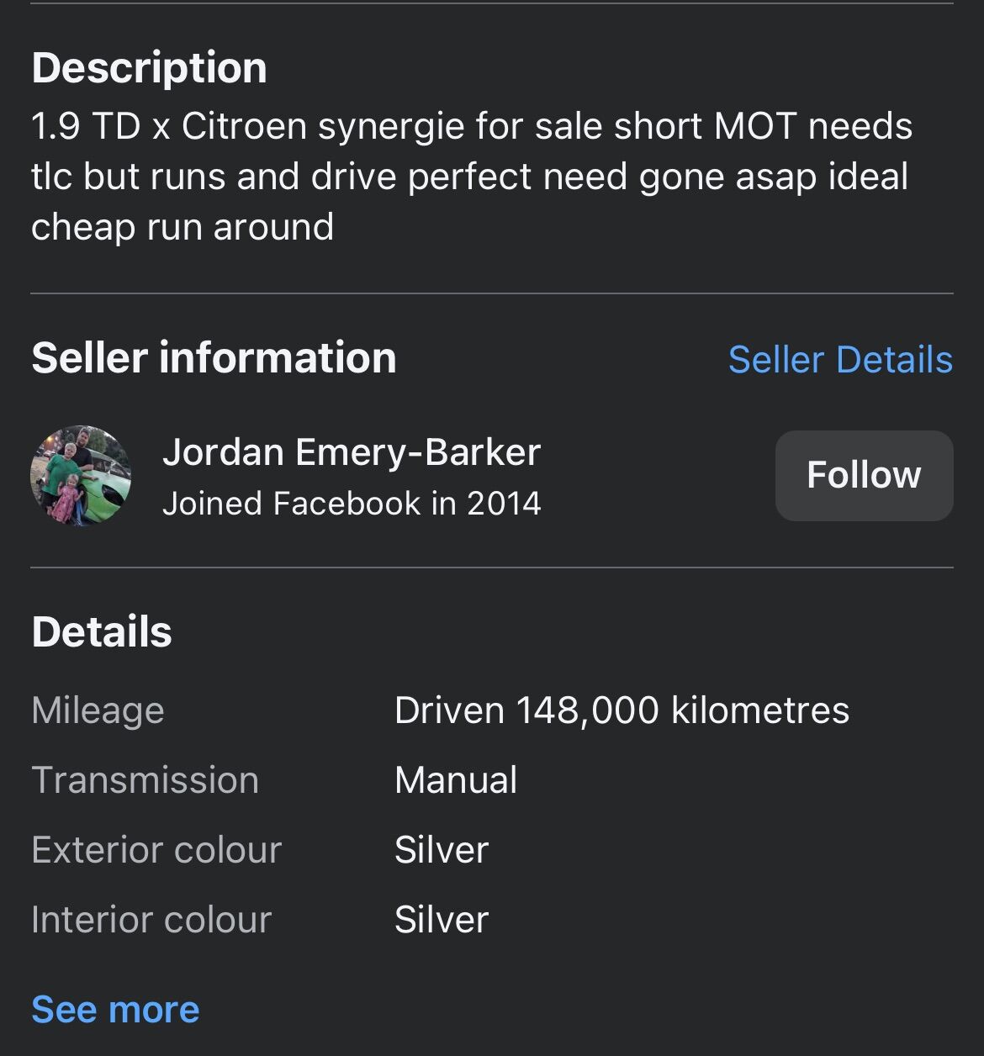Image resolution: width=984 pixels, height=1056 pixels.
Task: Select the Driven 148,000 kilometres value
Action: (x=622, y=710)
